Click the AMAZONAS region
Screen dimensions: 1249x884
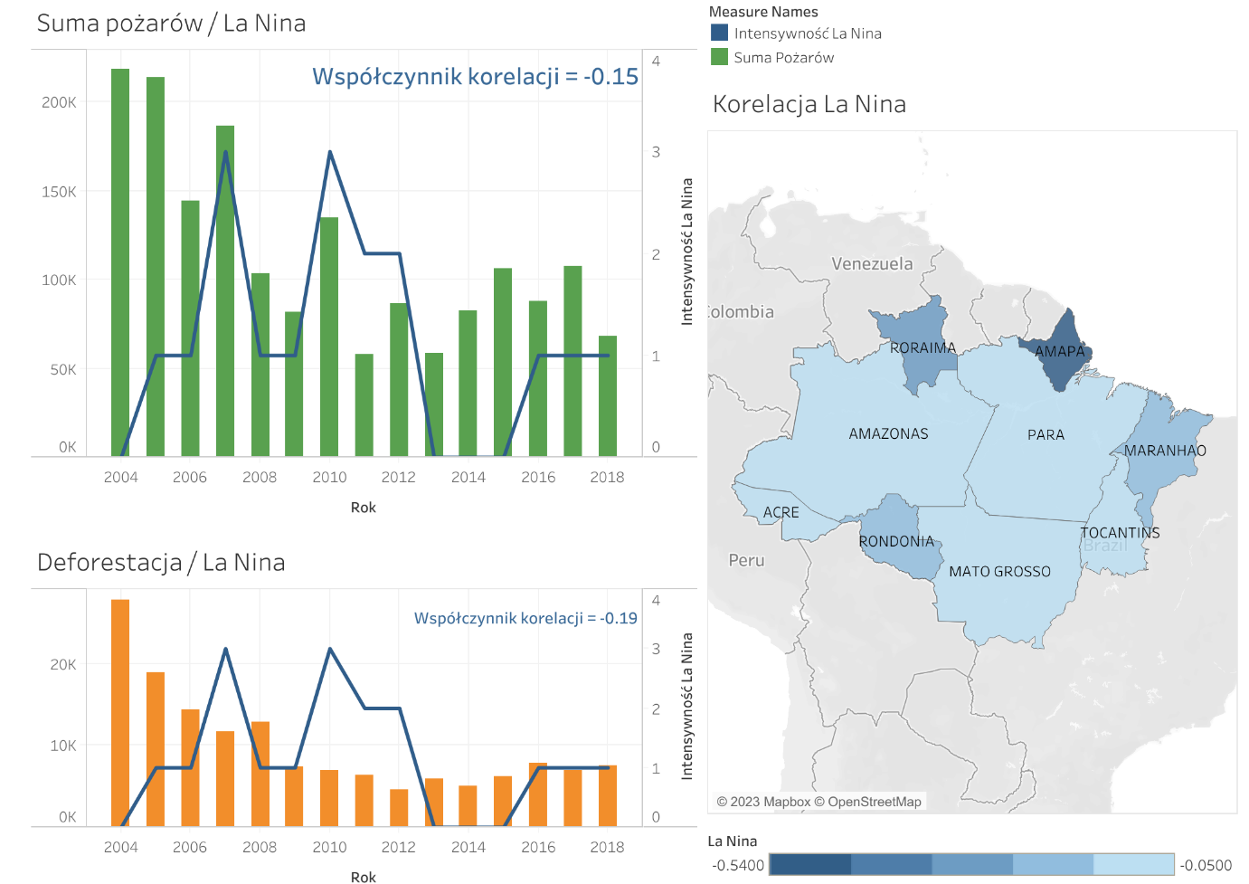click(x=888, y=434)
